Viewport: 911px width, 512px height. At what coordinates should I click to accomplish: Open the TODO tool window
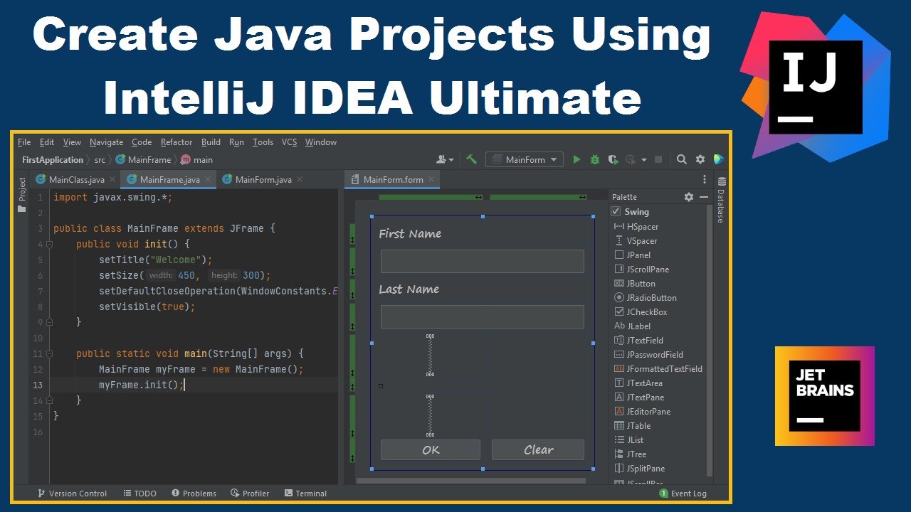(139, 494)
